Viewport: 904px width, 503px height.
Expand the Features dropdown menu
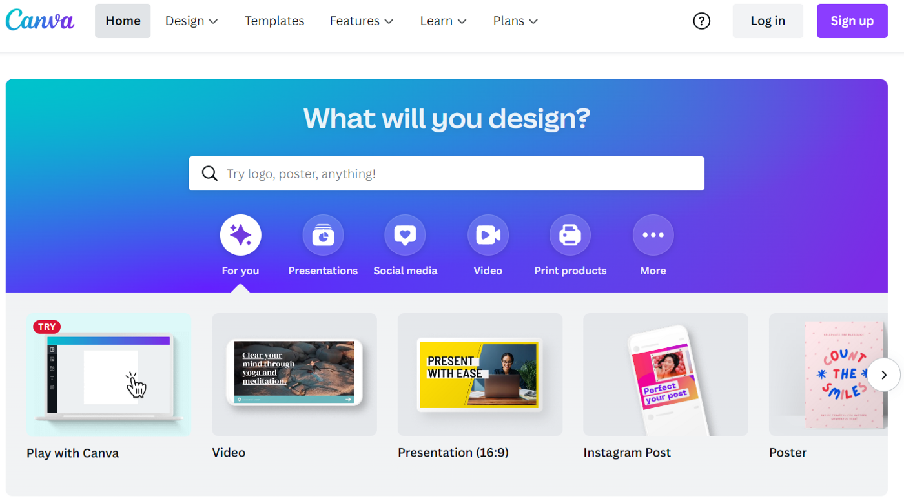point(362,21)
